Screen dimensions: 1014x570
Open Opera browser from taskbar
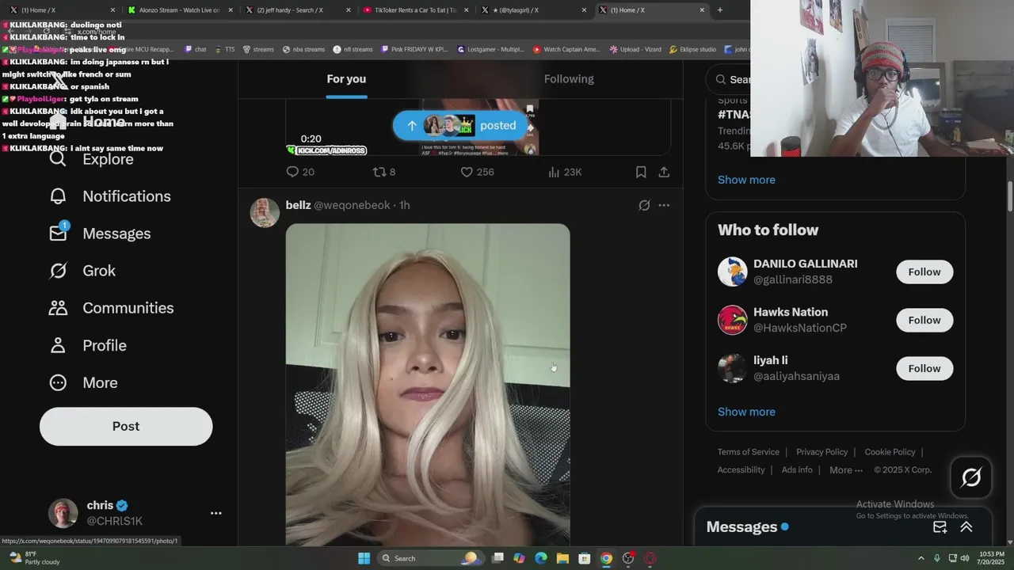[650, 558]
